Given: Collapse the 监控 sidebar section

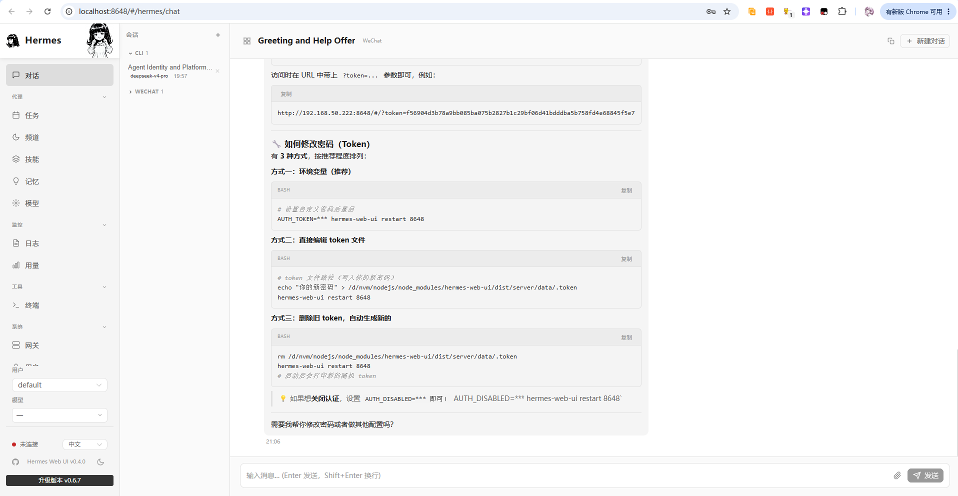Looking at the screenshot, I should (x=59, y=224).
